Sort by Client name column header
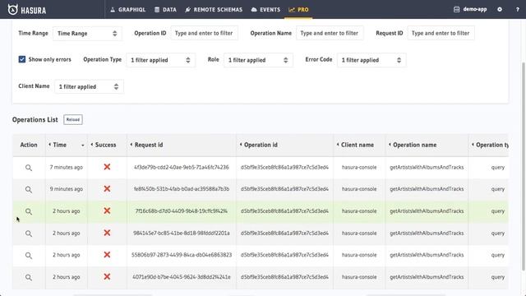Screen dimensions: 526x296 (359, 145)
